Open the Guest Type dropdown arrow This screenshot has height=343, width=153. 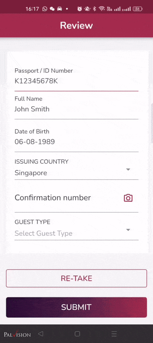[128, 230]
